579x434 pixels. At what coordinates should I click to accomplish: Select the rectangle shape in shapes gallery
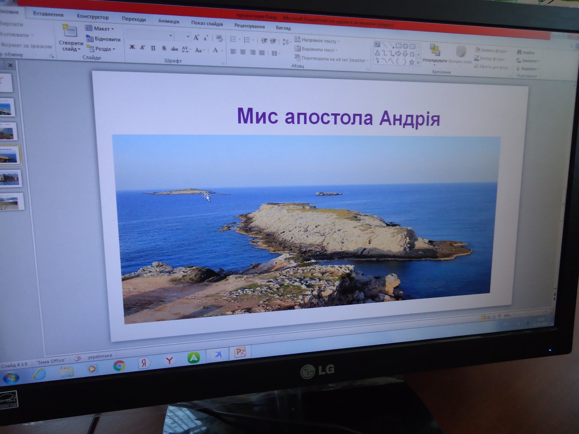398,46
